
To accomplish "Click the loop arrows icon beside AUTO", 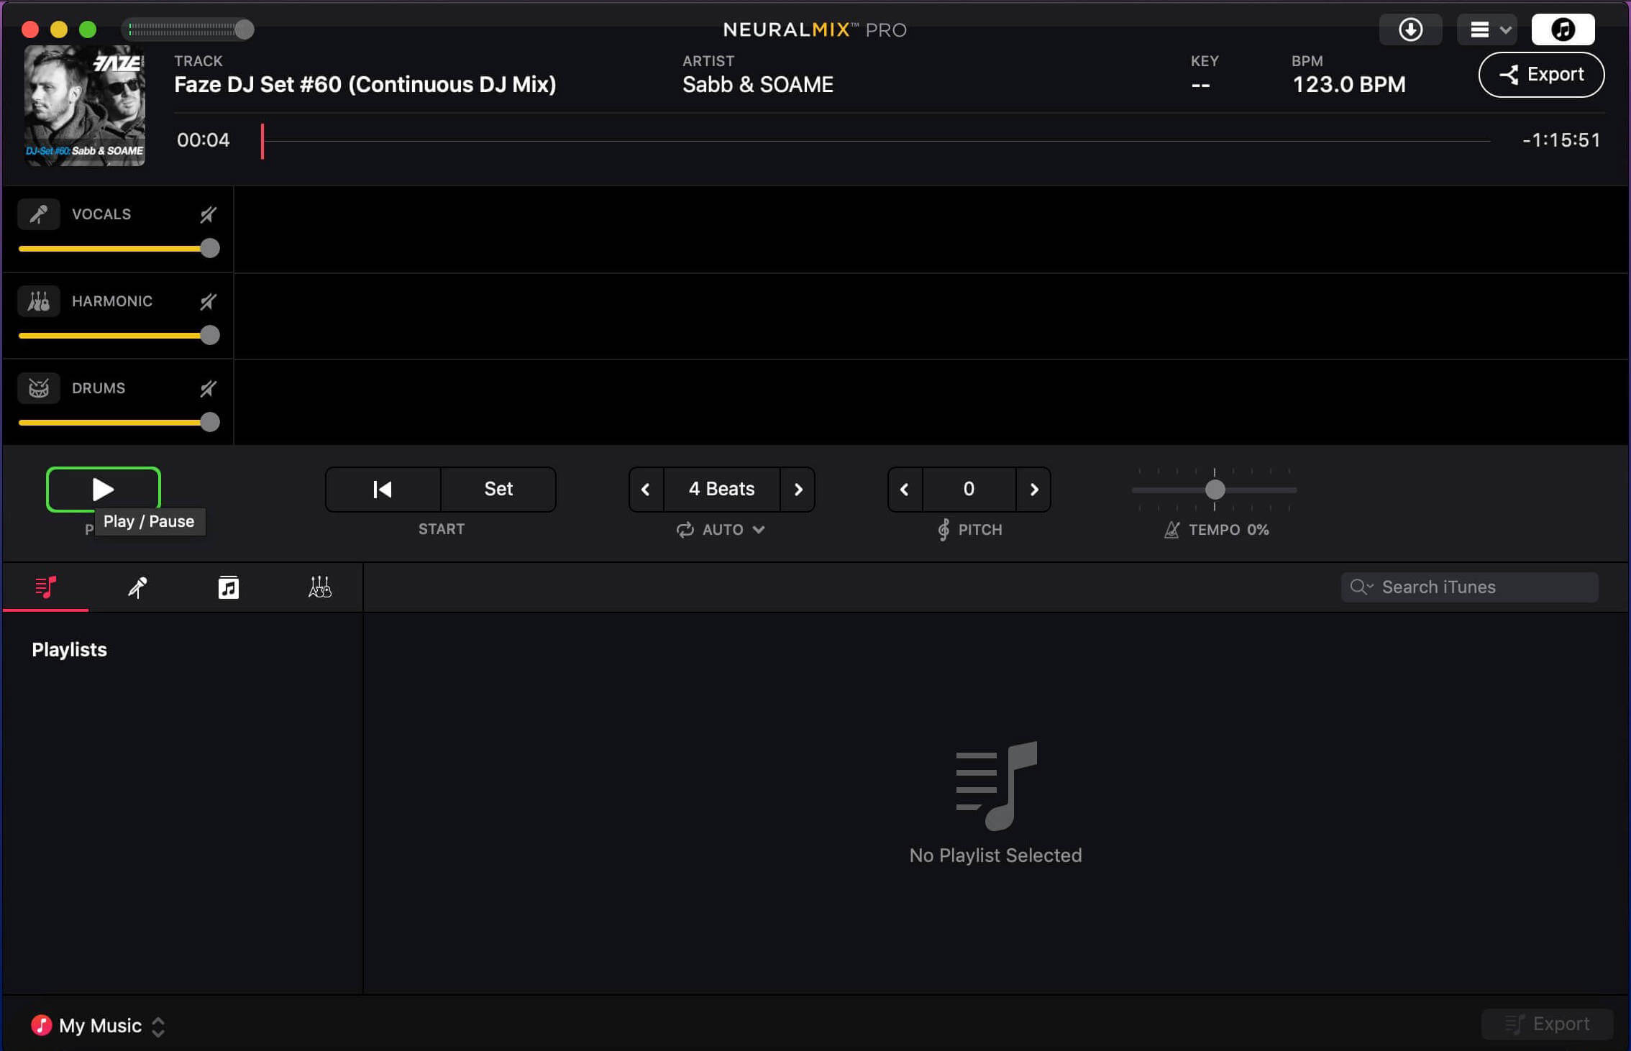I will 685,530.
